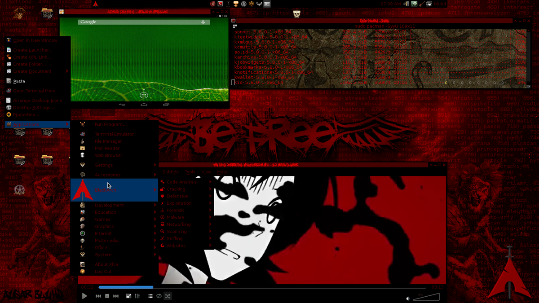Show the VLC playlist
Screen dimensions: 539x303
[150, 296]
